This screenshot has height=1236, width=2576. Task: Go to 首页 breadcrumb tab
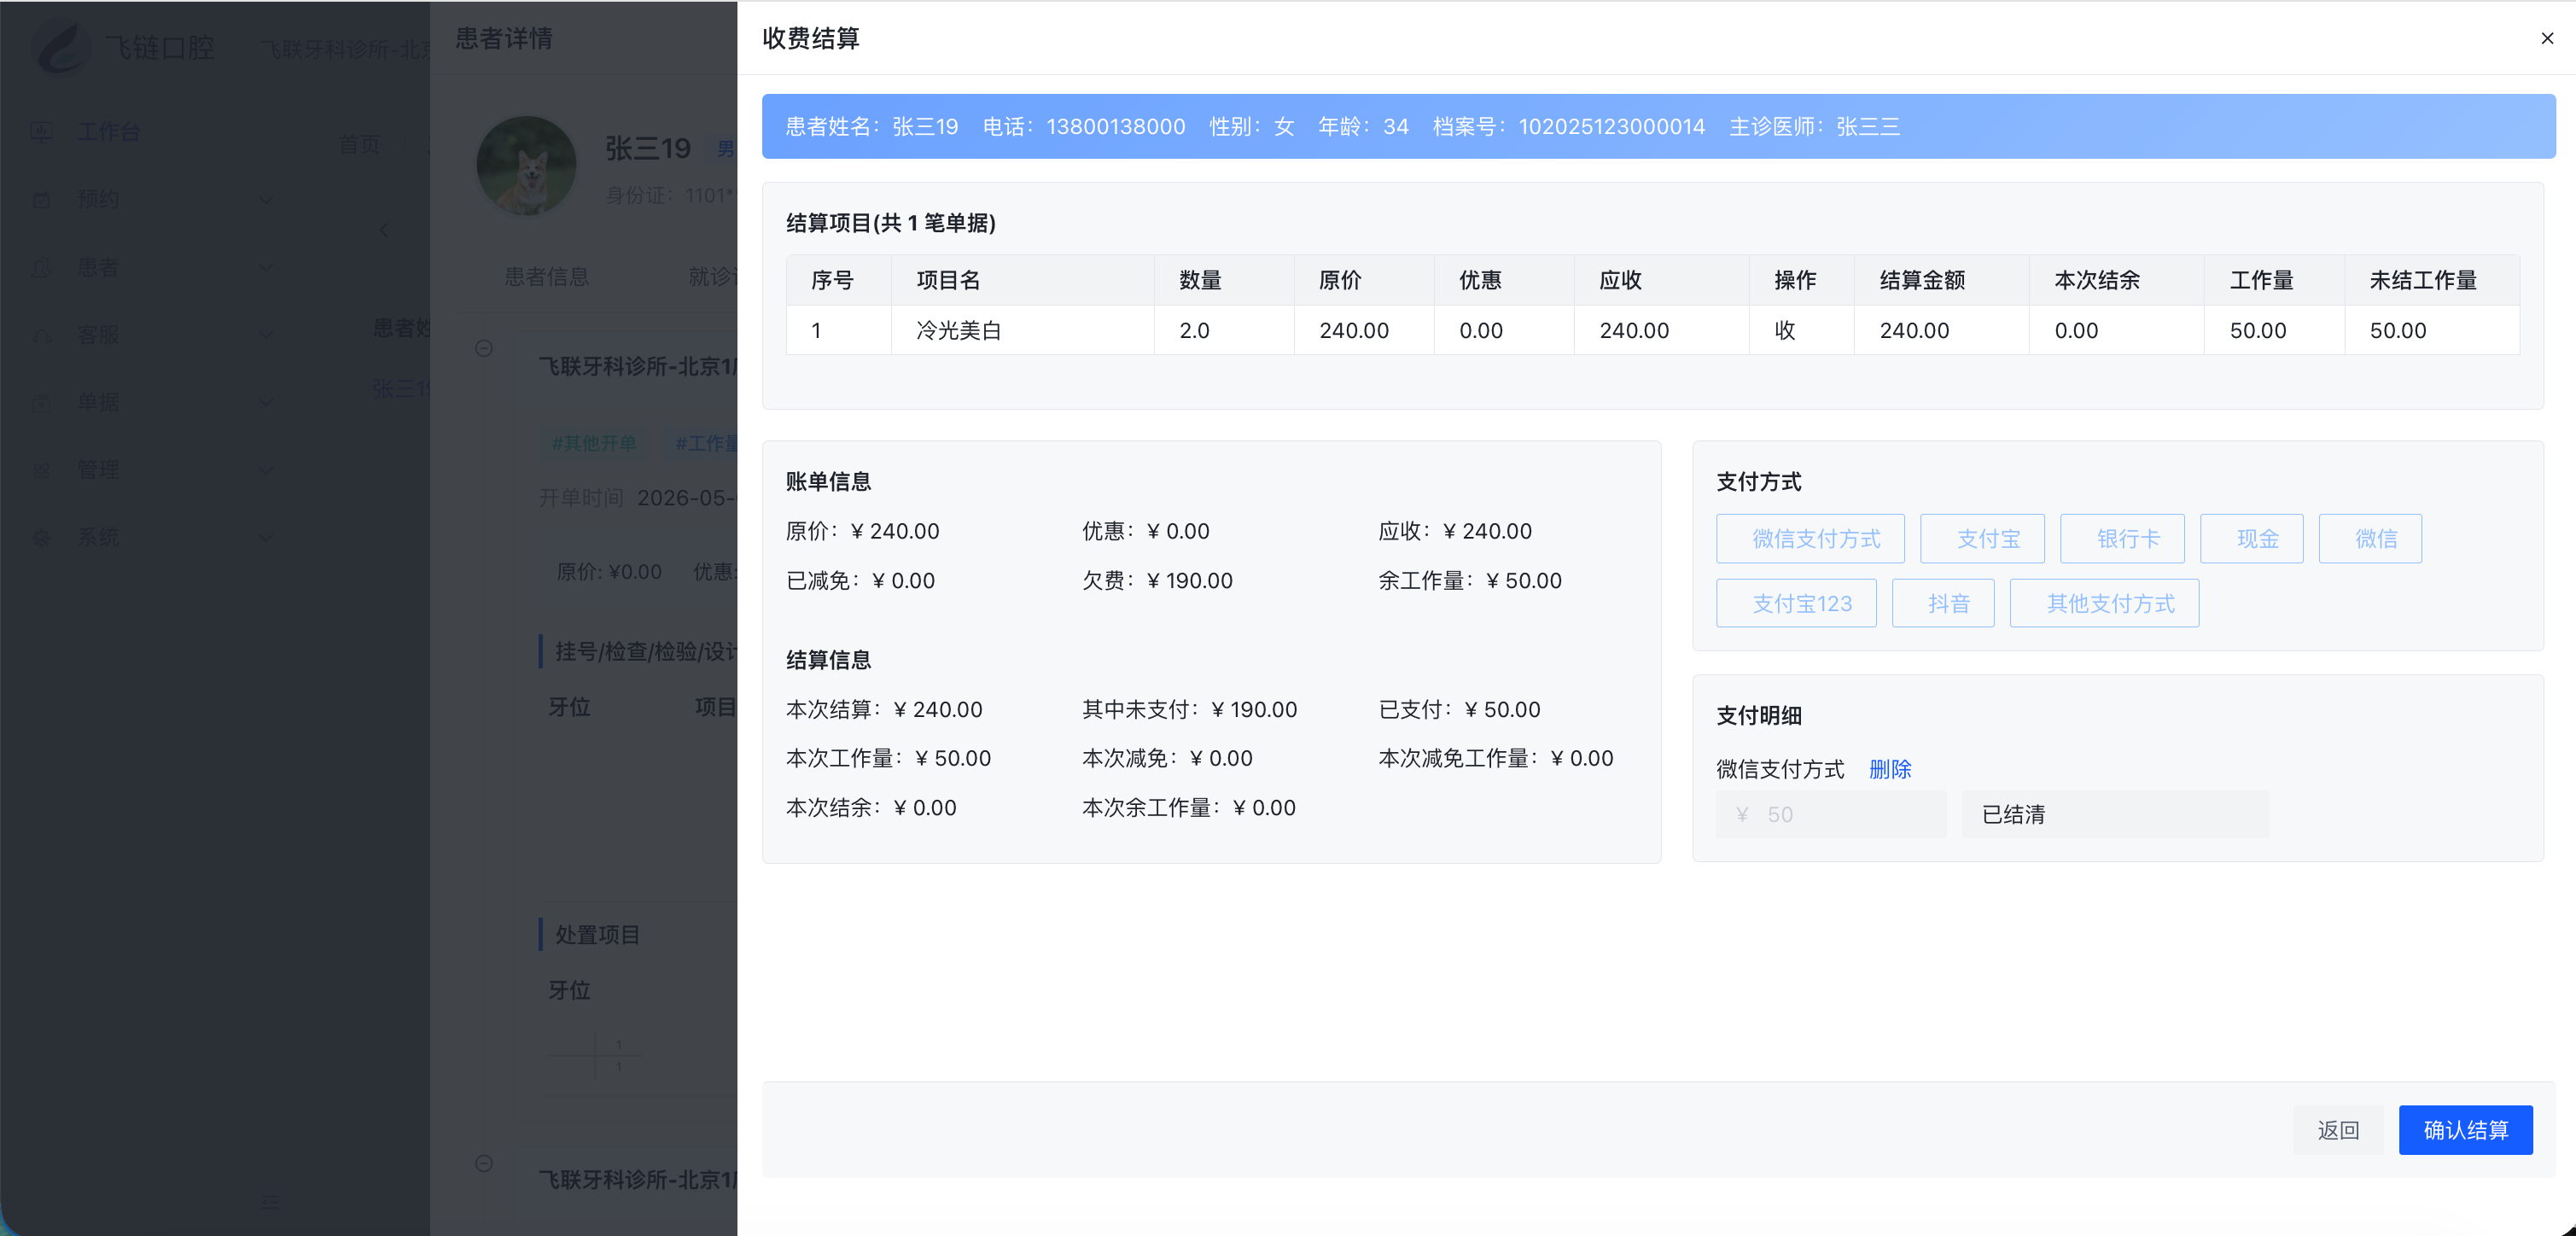click(359, 145)
